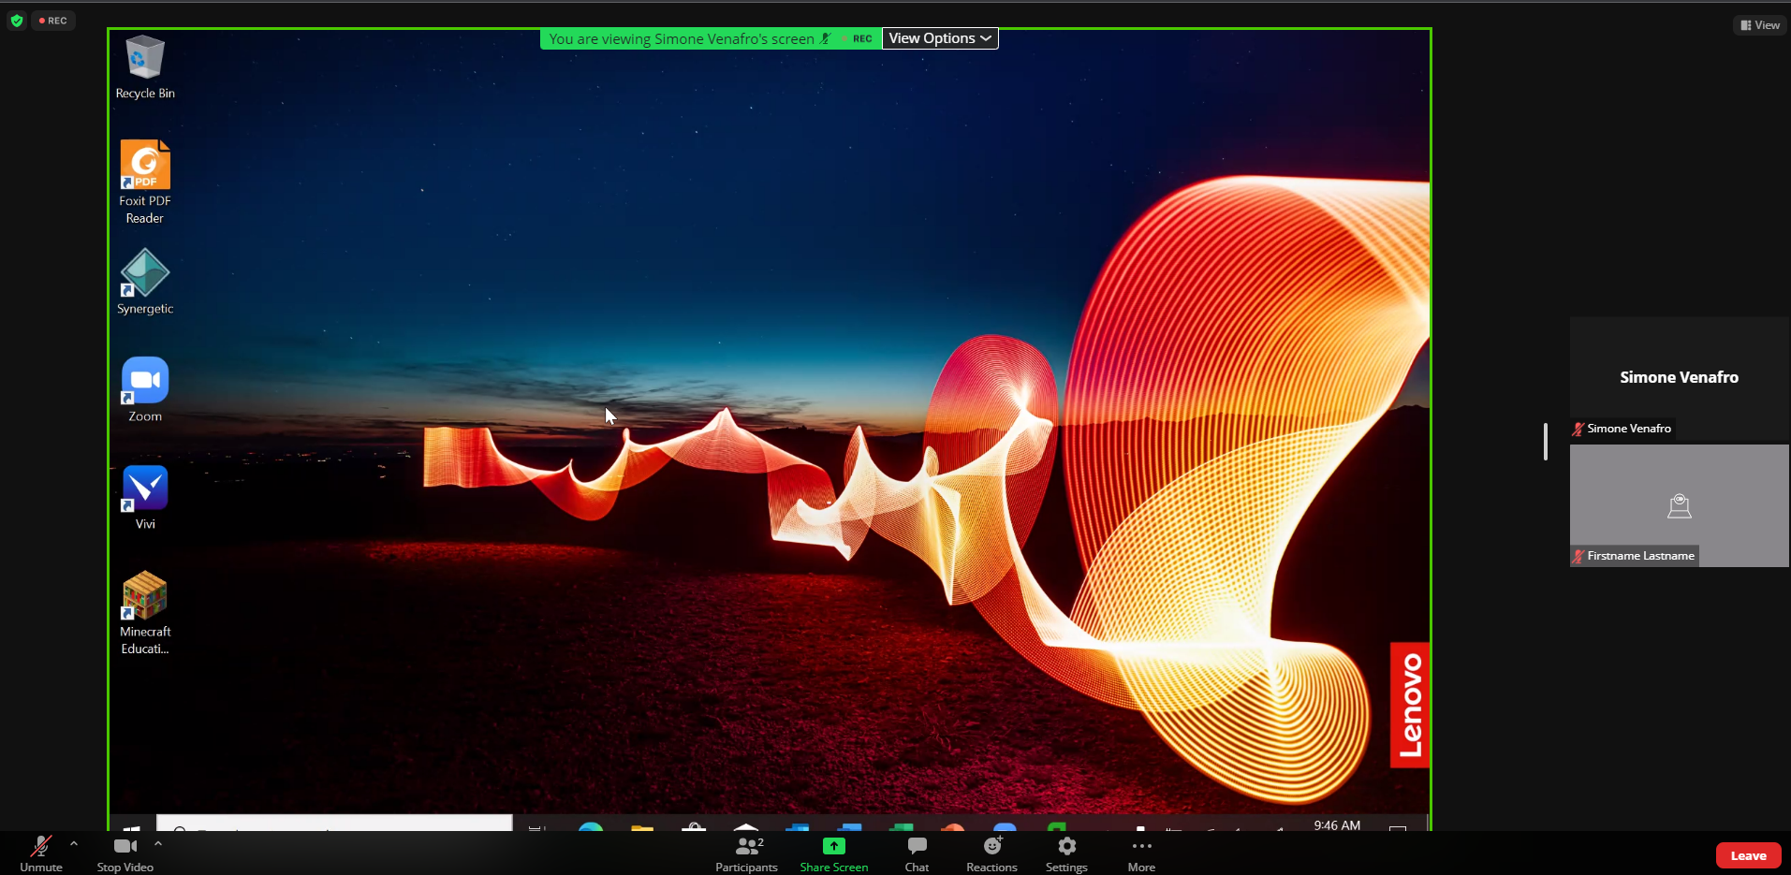Leave the meeting
The image size is (1791, 875).
coord(1747,855)
